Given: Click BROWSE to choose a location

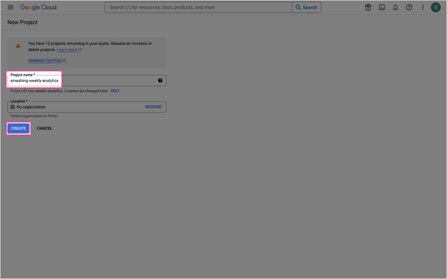Looking at the screenshot, I should [x=153, y=107].
